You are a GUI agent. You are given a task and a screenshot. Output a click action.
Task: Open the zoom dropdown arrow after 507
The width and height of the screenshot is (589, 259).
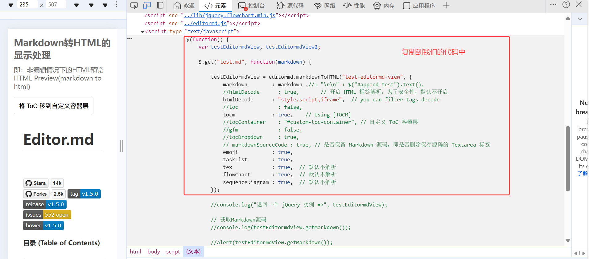tap(77, 5)
